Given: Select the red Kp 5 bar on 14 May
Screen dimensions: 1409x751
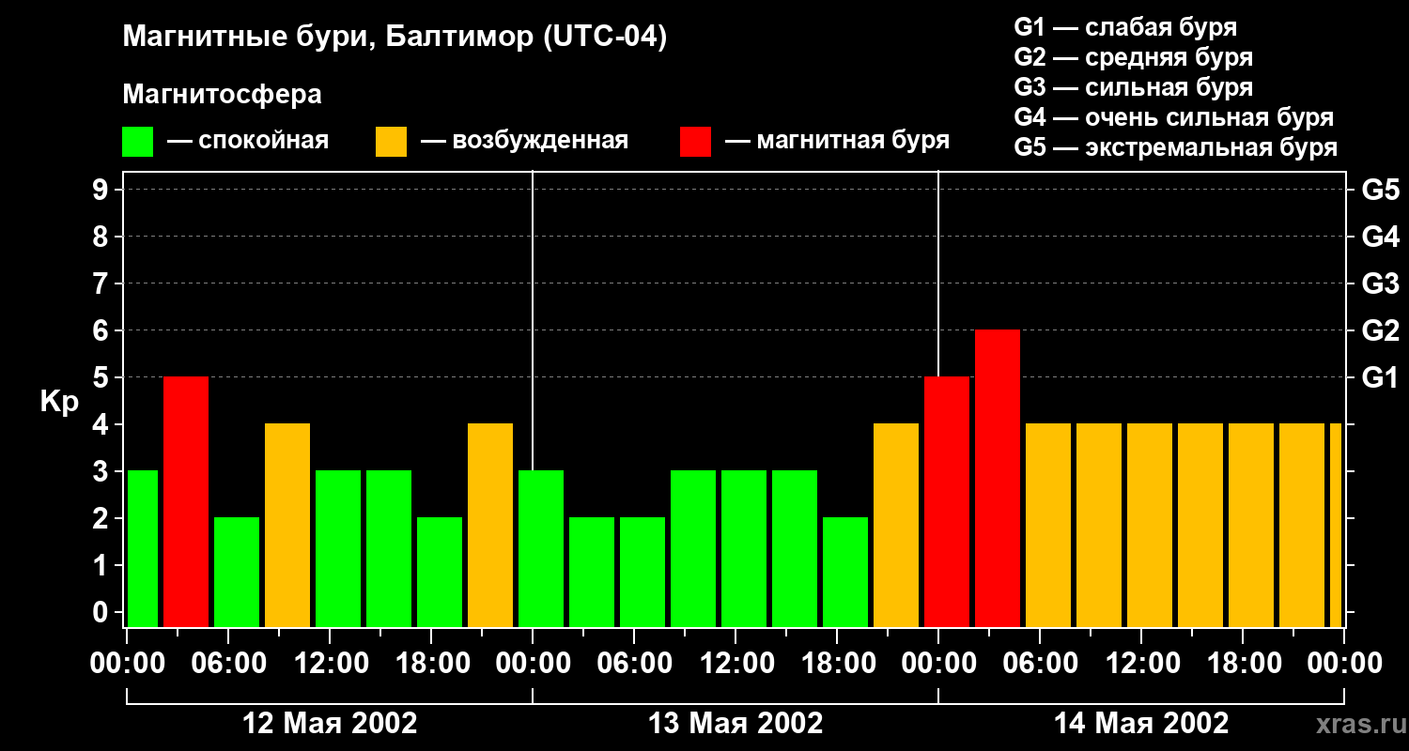Looking at the screenshot, I should [x=946, y=501].
